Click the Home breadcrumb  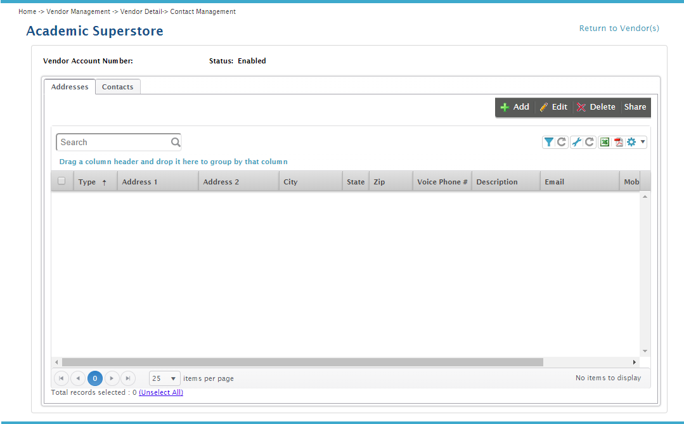coord(27,12)
